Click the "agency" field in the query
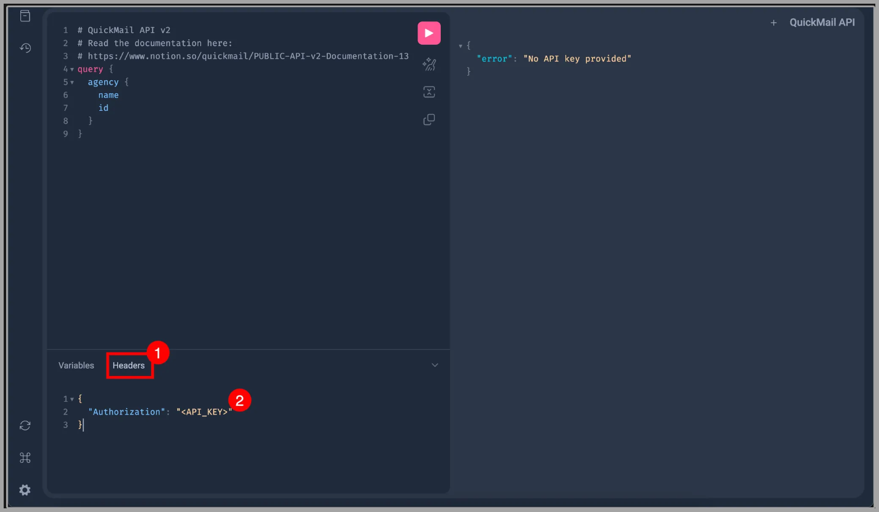Viewport: 879px width, 512px height. point(103,82)
